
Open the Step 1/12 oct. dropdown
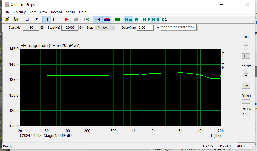click(105, 28)
